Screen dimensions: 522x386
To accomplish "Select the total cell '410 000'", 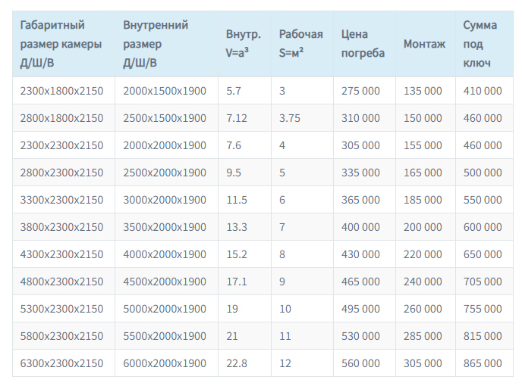I will (484, 91).
